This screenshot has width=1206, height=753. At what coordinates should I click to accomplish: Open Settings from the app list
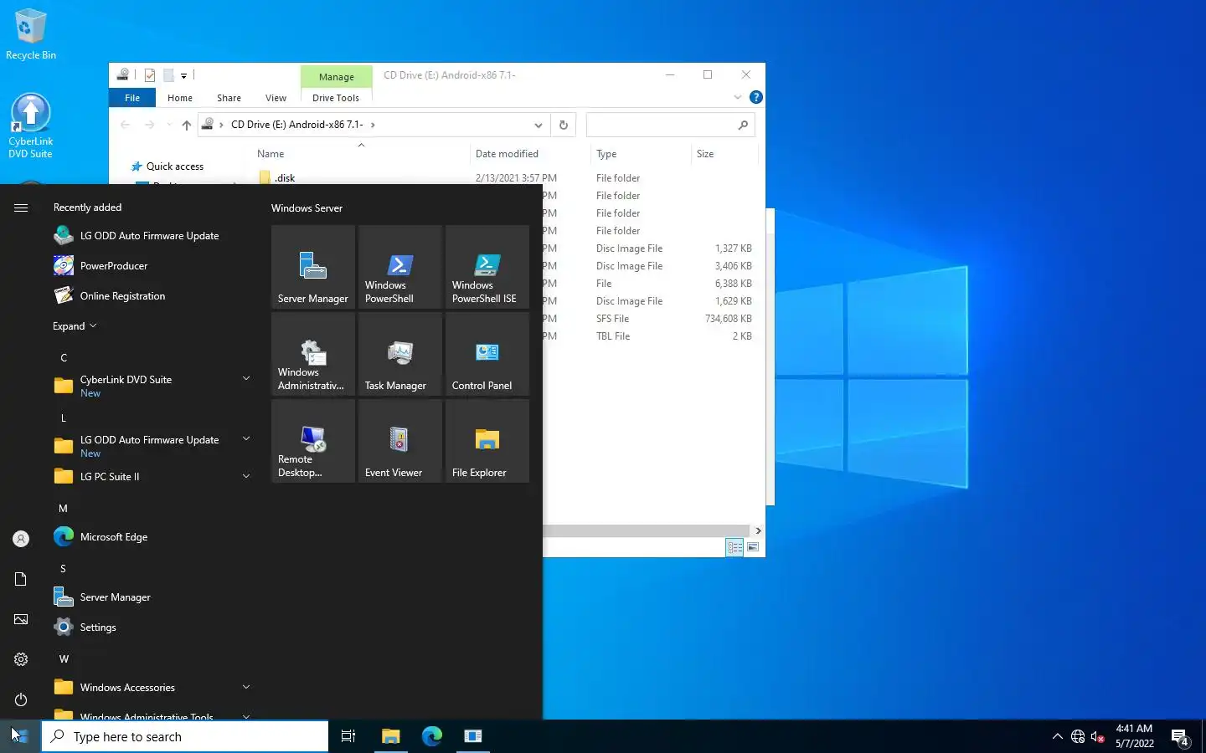[x=151, y=627]
